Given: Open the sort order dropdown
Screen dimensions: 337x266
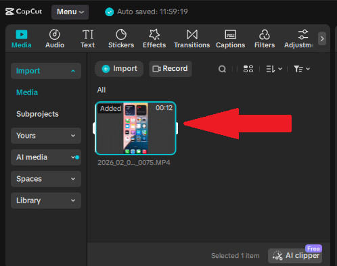Looking at the screenshot, I should (274, 69).
